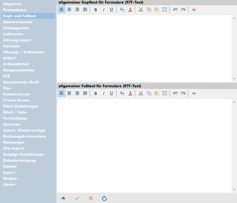This screenshot has width=237, height=203.
Task: Open Sonstige Einstellungen section
Action: (x=23, y=154)
